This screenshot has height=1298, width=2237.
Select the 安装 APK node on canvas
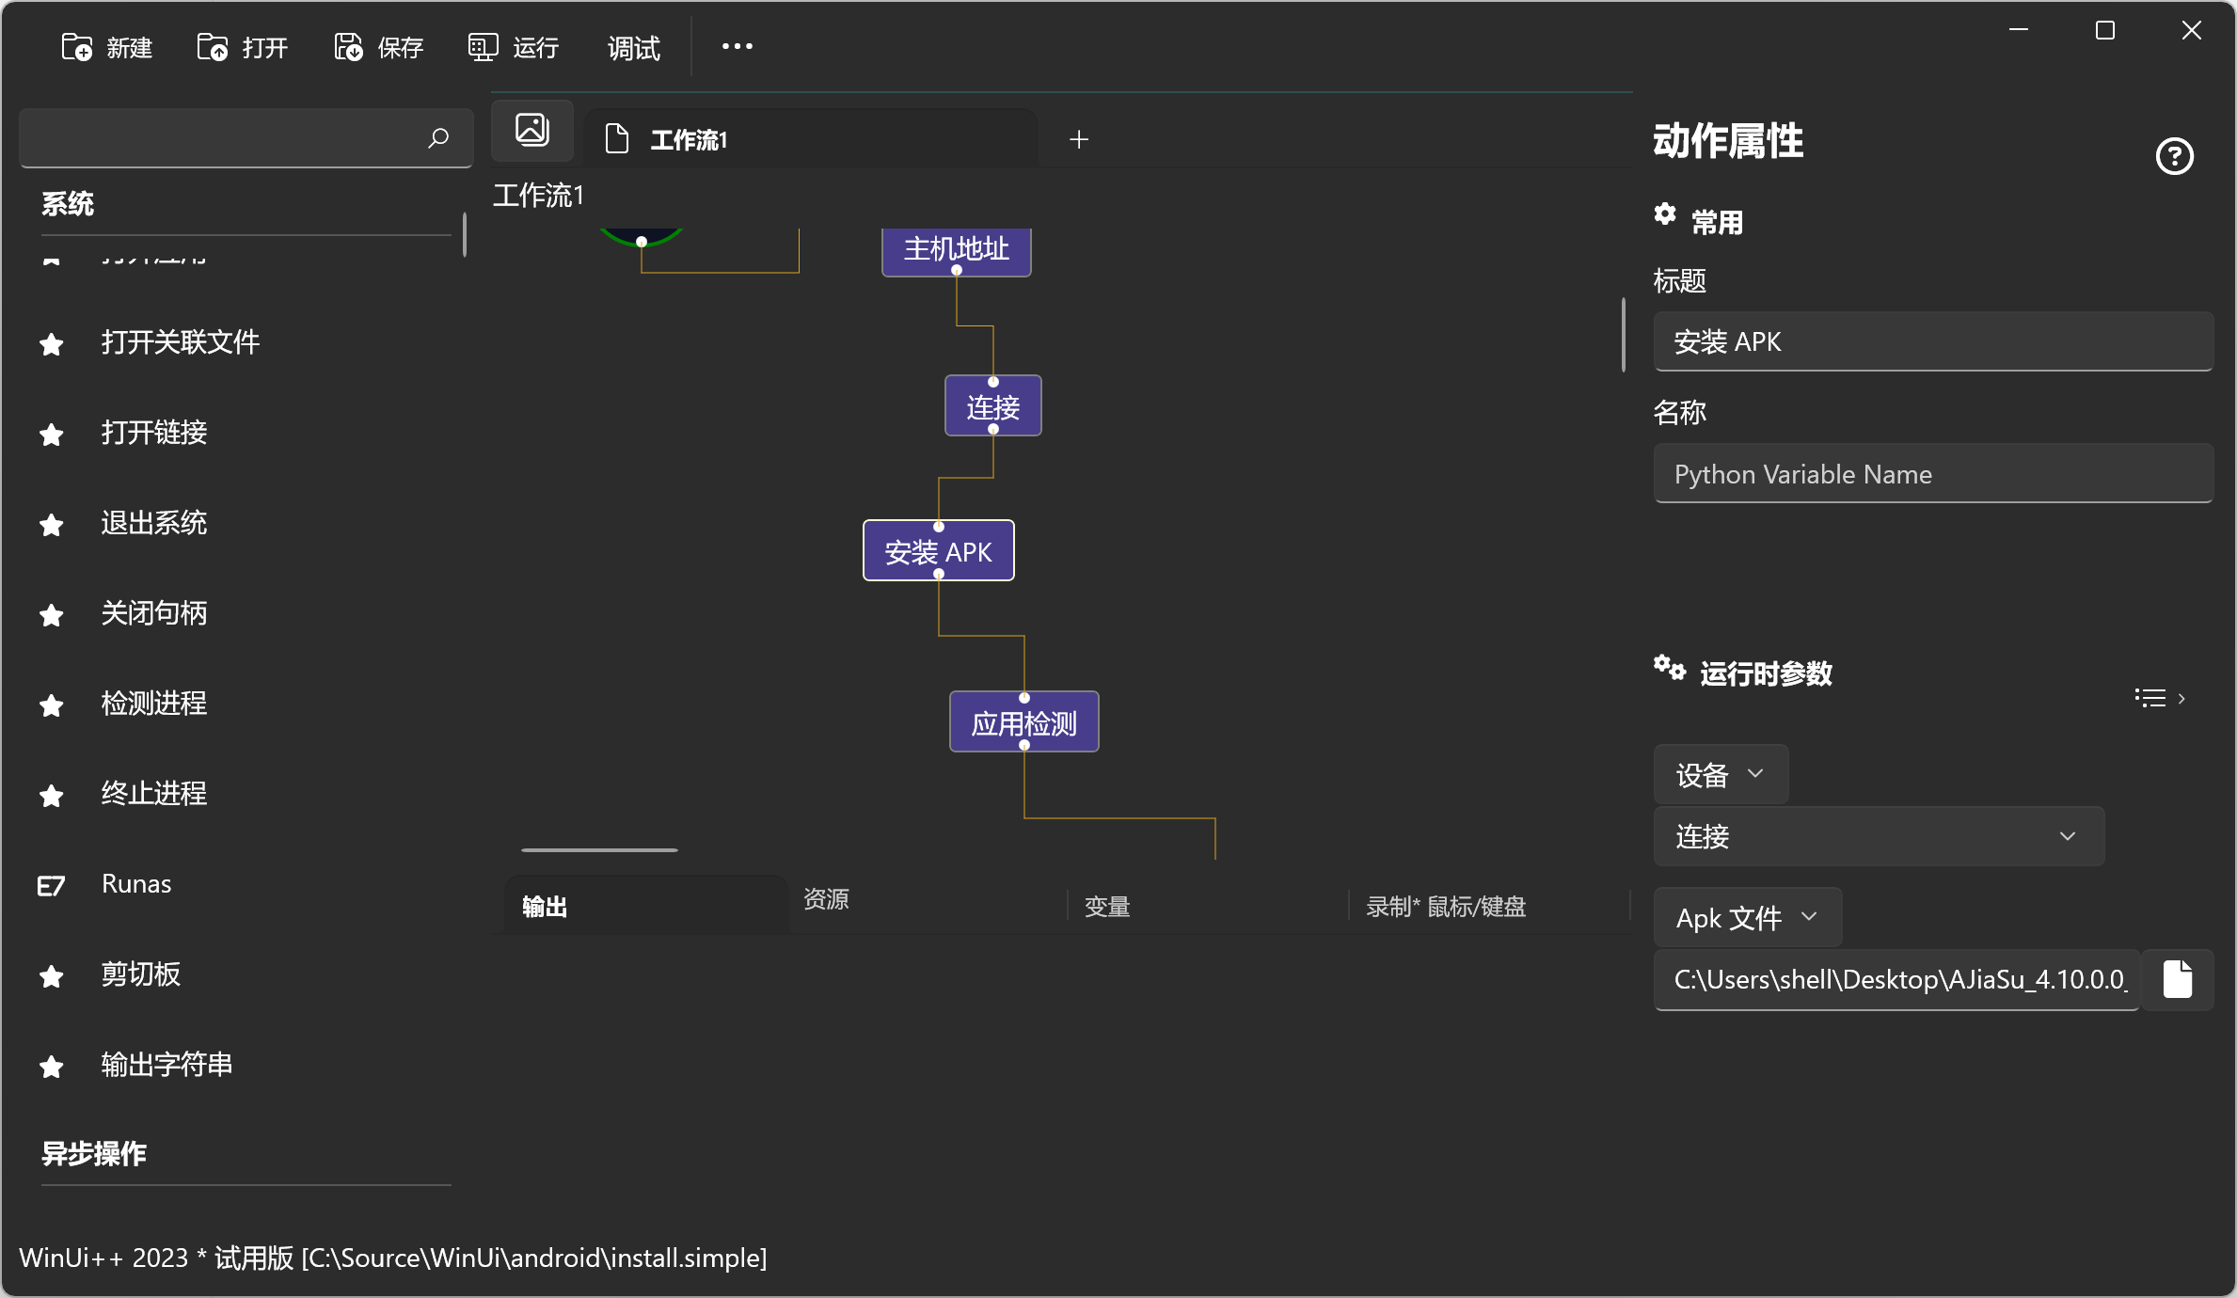pos(937,550)
